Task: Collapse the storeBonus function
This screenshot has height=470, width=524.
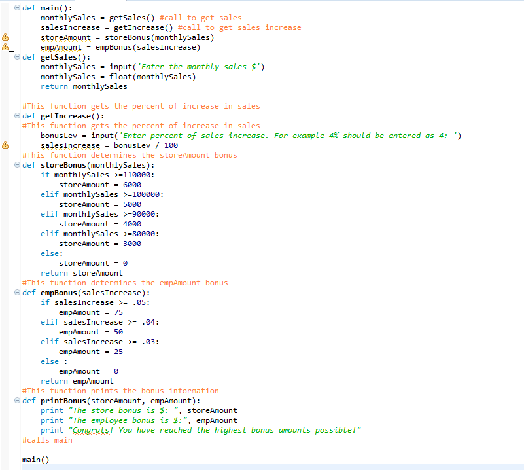Action: (x=16, y=165)
